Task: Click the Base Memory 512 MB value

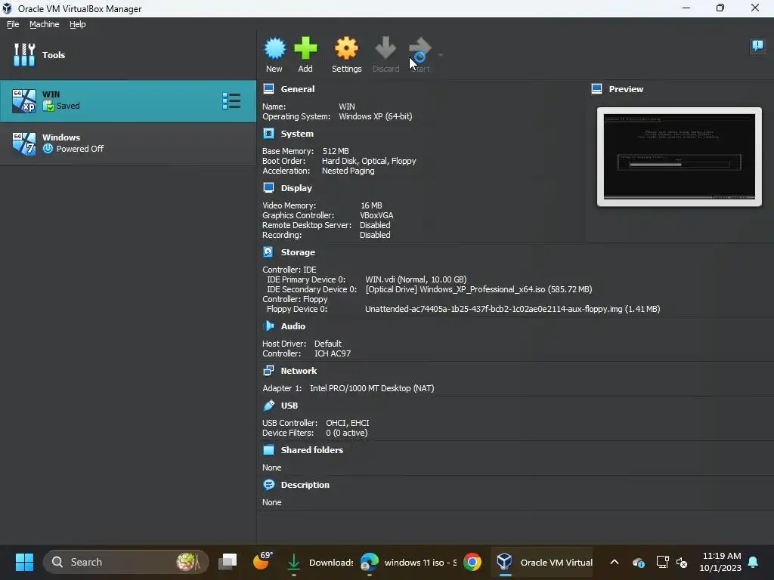Action: (336, 151)
